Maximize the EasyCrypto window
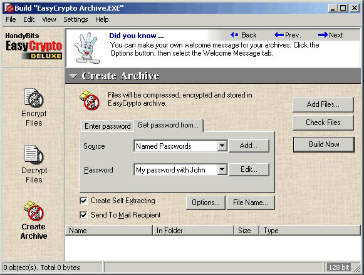The width and height of the screenshot is (364, 275). (x=343, y=8)
